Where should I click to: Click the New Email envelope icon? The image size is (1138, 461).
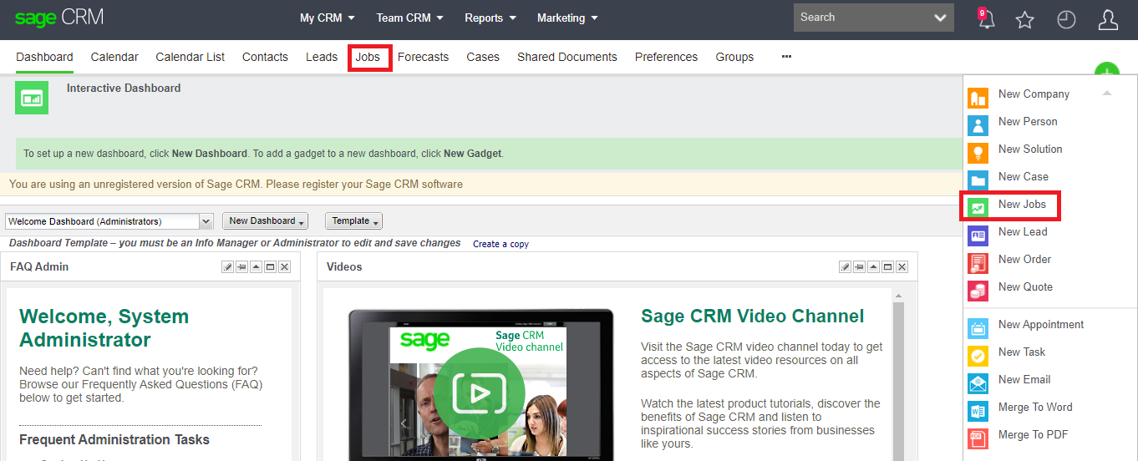click(978, 384)
